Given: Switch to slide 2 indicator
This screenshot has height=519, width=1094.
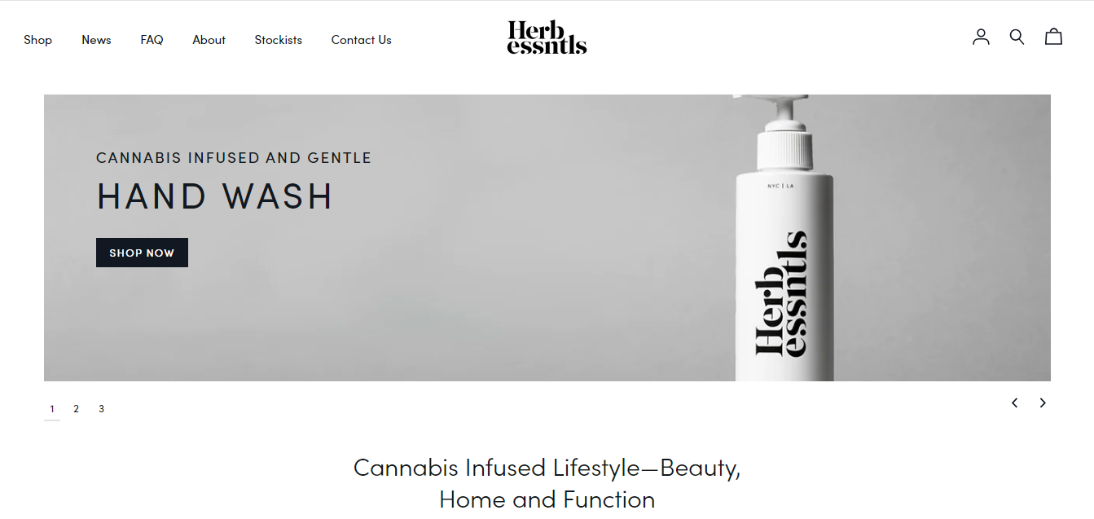Looking at the screenshot, I should tap(76, 409).
